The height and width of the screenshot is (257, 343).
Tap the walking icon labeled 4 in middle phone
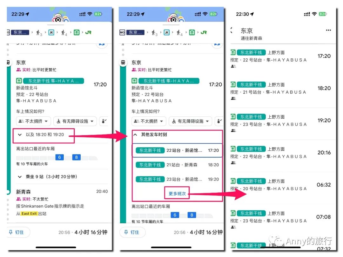[x=179, y=33]
